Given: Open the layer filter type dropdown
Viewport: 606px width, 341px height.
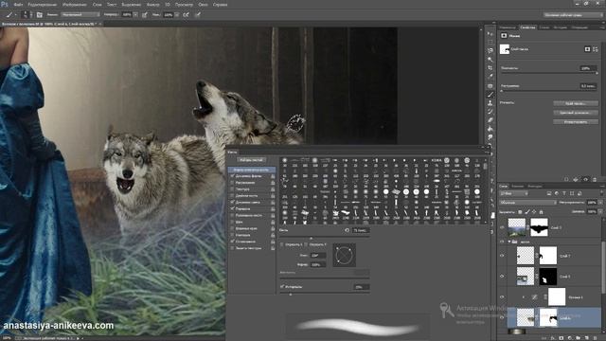Looking at the screenshot, I should [x=514, y=193].
